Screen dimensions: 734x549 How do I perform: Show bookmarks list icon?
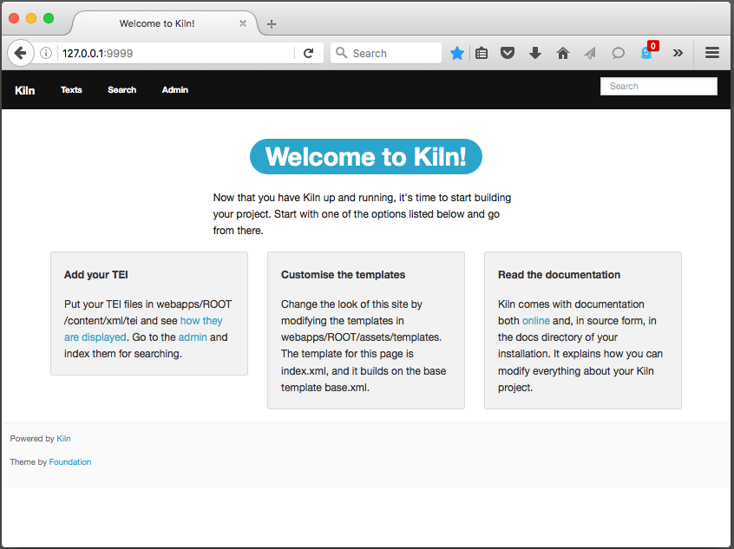pos(482,53)
